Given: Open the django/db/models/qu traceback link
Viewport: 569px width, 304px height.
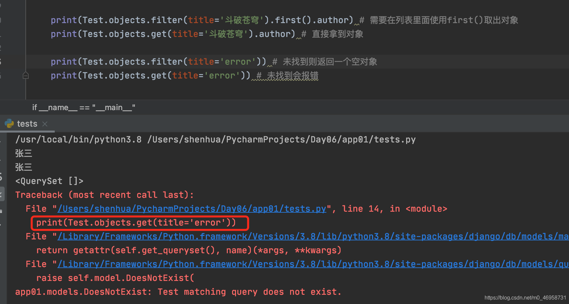Looking at the screenshot, I should tap(313, 264).
